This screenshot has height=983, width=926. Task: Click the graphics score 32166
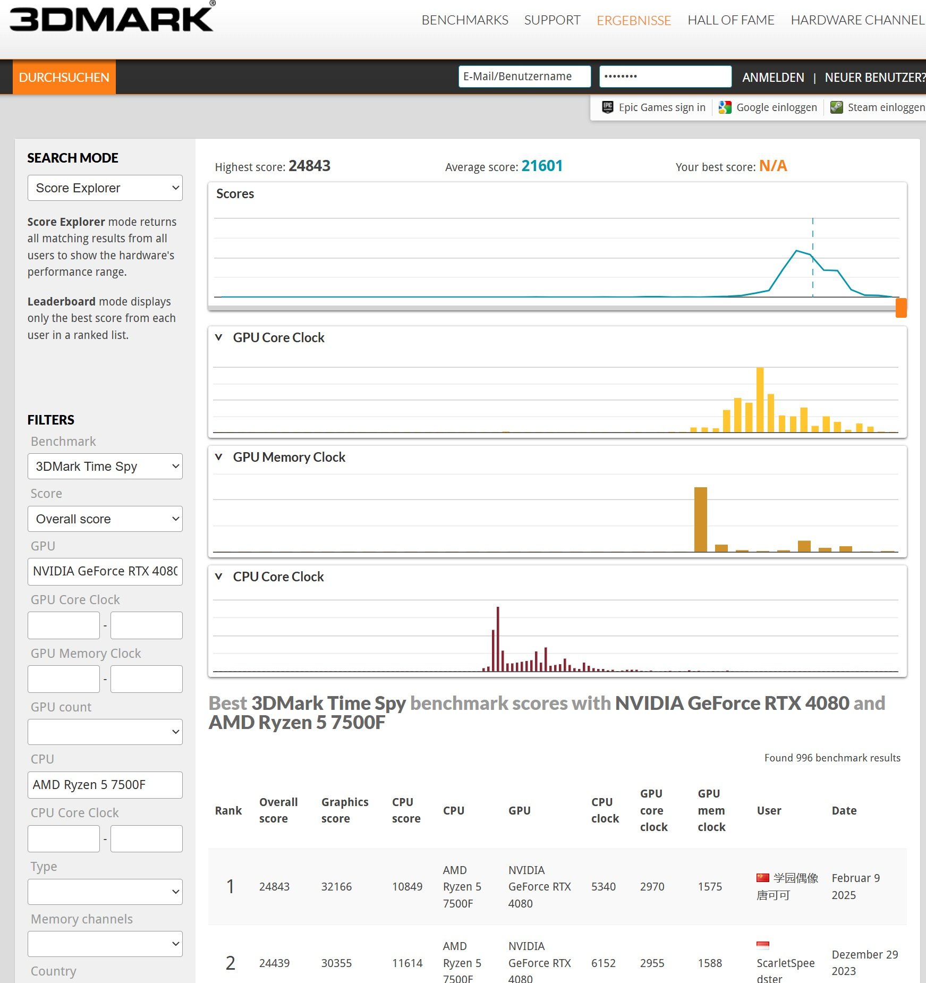coord(336,886)
